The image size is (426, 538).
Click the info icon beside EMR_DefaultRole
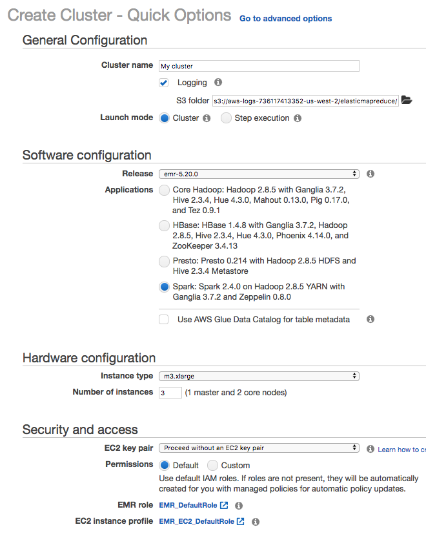[239, 505]
